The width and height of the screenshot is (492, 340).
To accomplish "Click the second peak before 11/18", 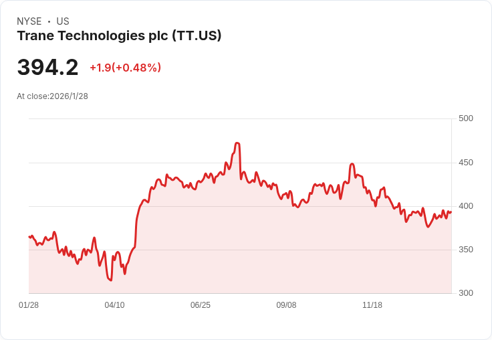I will [x=352, y=164].
